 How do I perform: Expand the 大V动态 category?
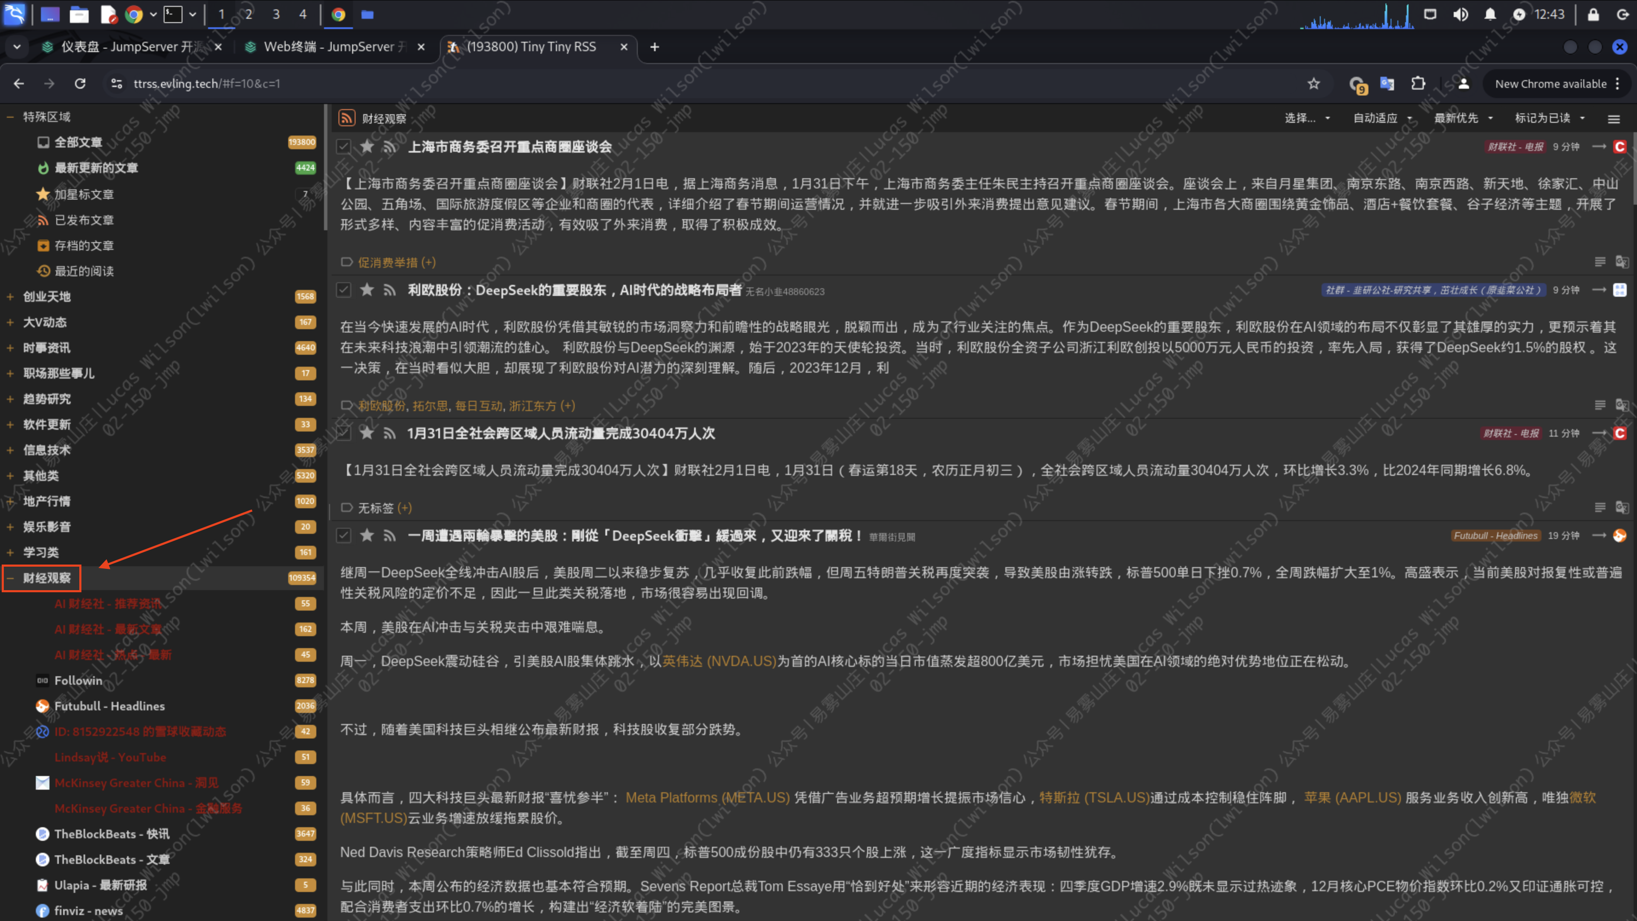tap(10, 322)
